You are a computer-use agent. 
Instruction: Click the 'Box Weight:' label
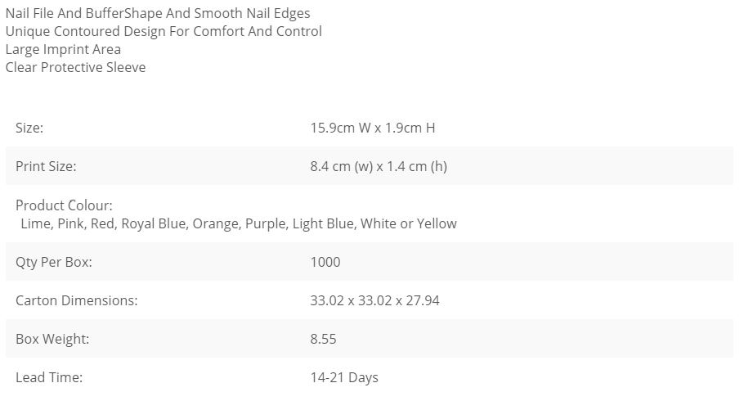tap(52, 340)
